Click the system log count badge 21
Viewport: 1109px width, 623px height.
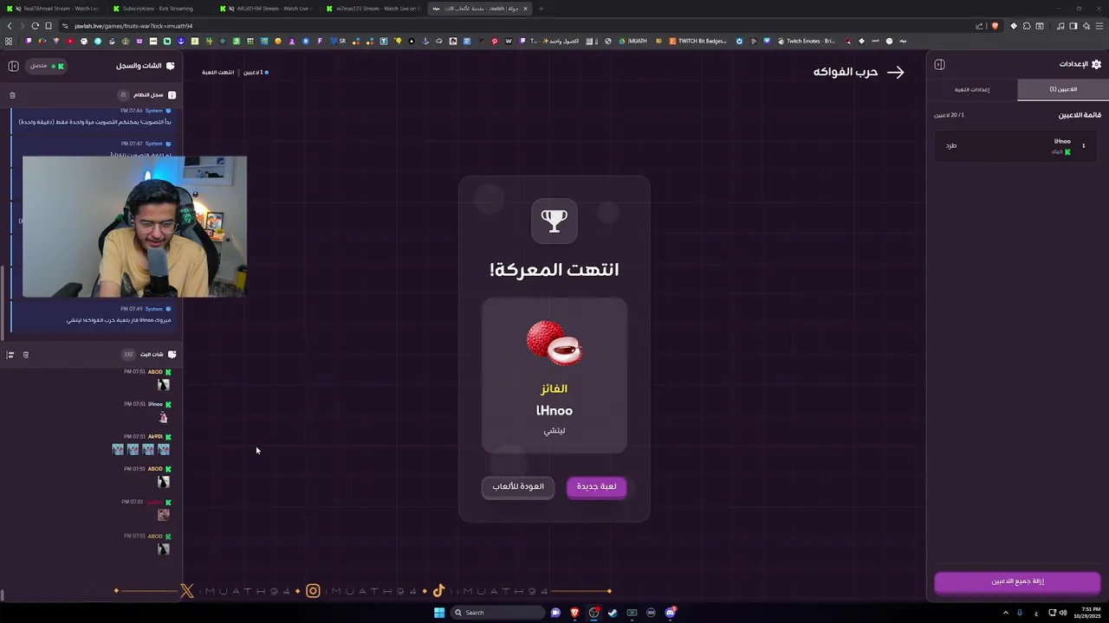(x=123, y=95)
